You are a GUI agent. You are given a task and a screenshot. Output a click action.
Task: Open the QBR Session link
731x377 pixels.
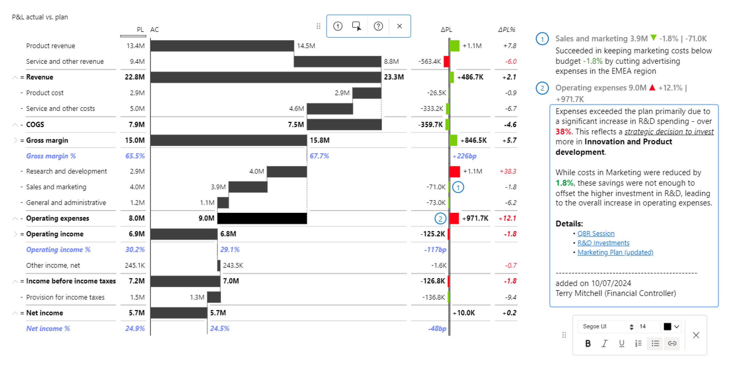(596, 234)
